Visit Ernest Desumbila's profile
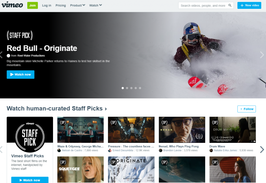The image size is (266, 183). [123, 150]
